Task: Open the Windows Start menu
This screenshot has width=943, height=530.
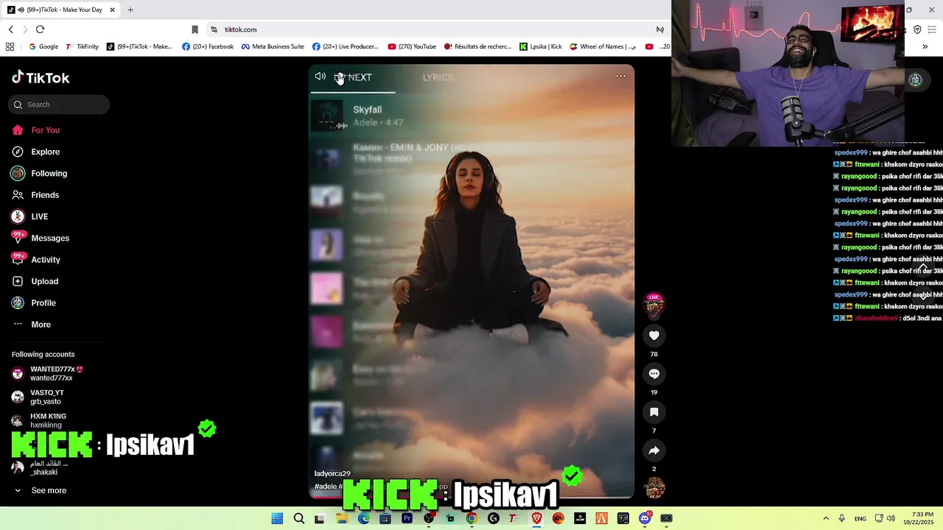Action: pos(277,518)
